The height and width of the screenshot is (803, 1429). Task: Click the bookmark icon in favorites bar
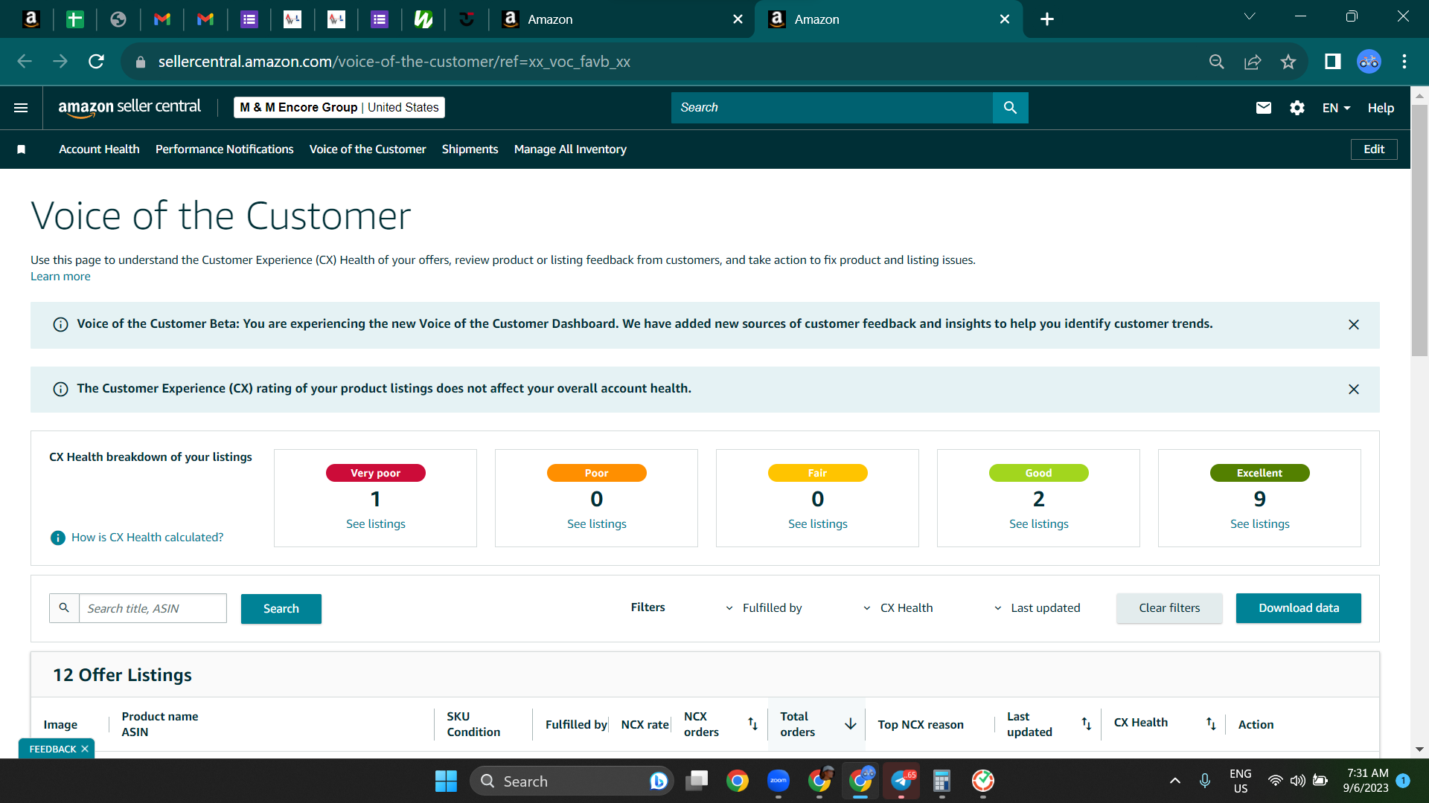[22, 149]
